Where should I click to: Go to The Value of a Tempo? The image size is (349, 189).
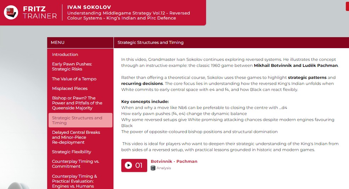[74, 79]
